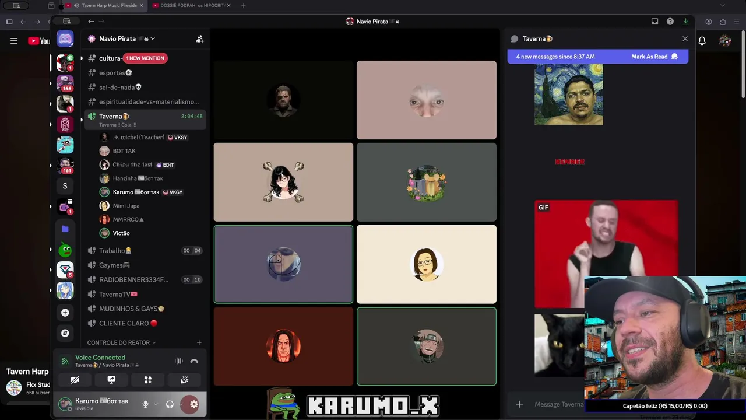Explore discoverable servers compass icon
The height and width of the screenshot is (420, 746).
pos(65,333)
